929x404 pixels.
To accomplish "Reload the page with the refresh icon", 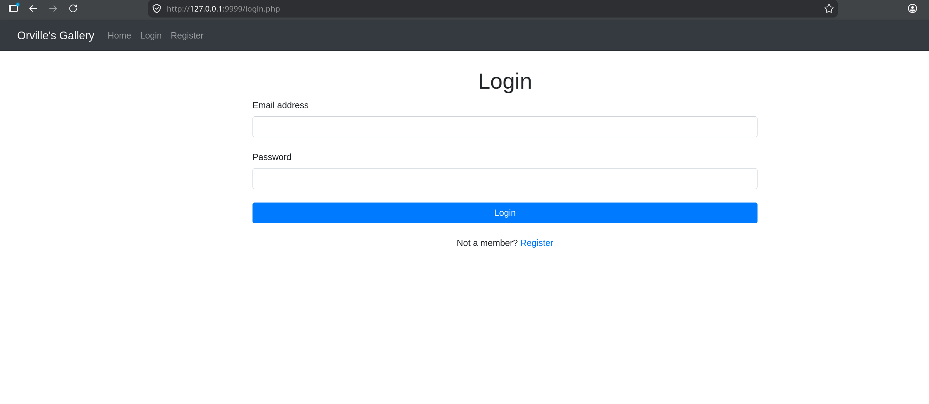I will 73,9.
